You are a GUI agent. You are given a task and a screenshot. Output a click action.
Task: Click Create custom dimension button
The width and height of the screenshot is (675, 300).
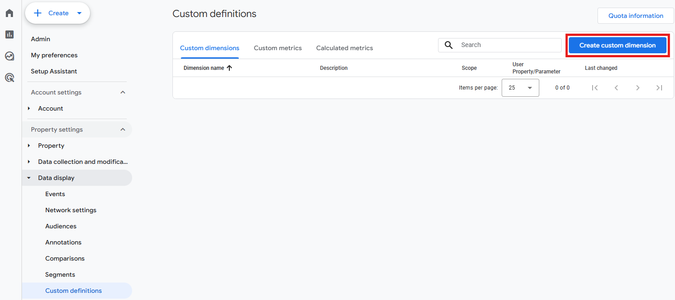617,45
